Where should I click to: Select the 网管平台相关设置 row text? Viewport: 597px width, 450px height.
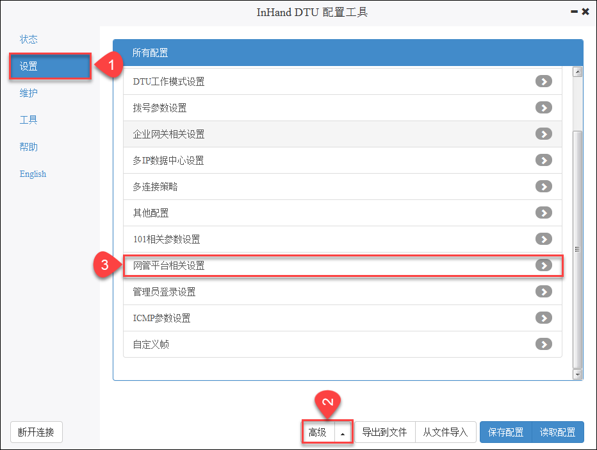tap(168, 265)
